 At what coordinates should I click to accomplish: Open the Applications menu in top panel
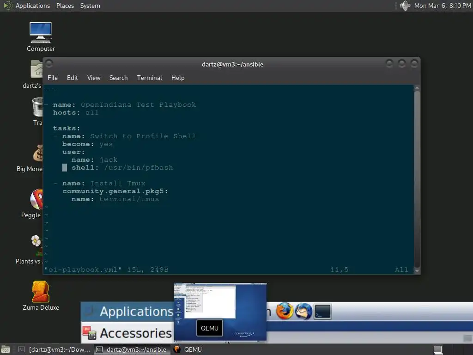33,6
